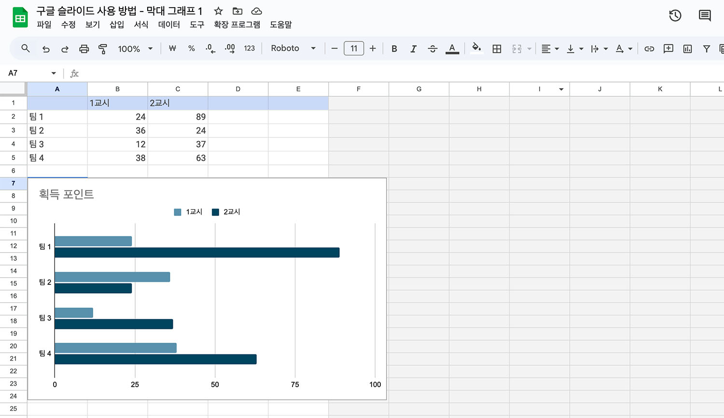724x418 pixels.
Task: Select cell with value 89
Action: coord(178,117)
